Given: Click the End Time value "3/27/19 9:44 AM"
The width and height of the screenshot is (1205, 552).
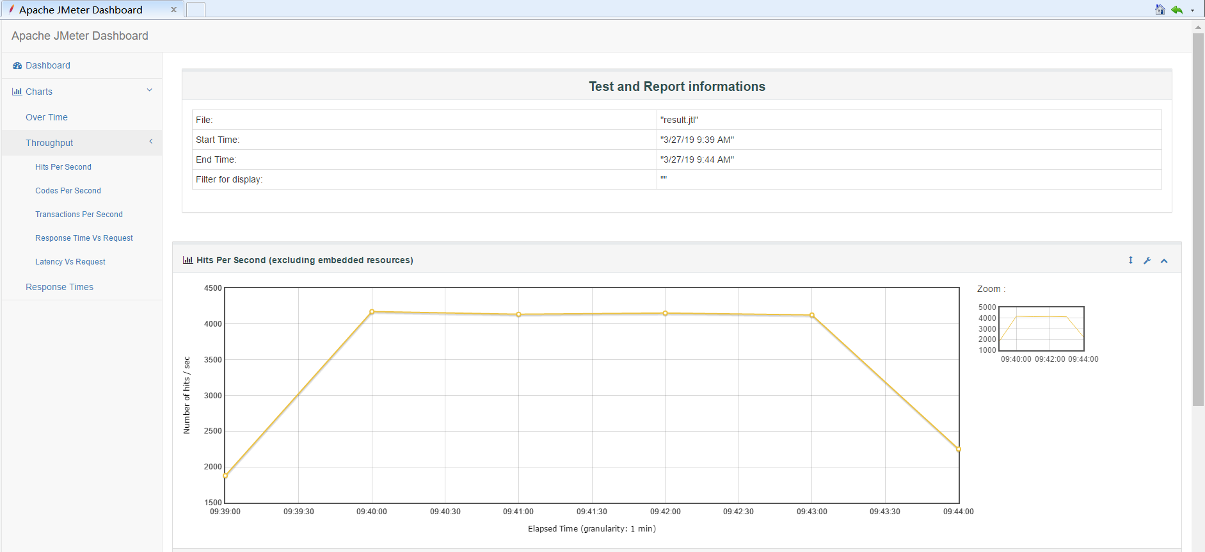Looking at the screenshot, I should (697, 159).
